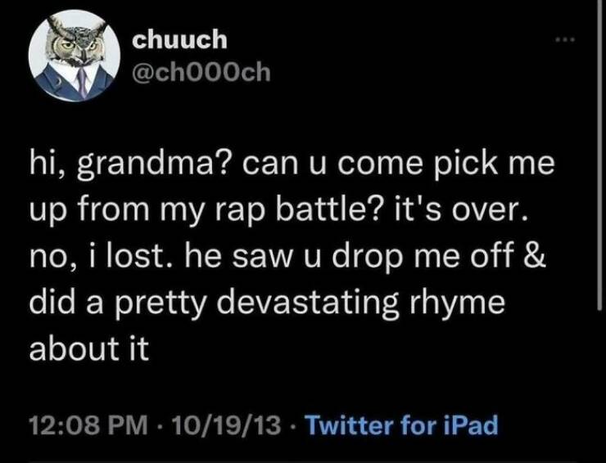Click the @ch000ch handle
606x463 pixels.
click(x=195, y=76)
